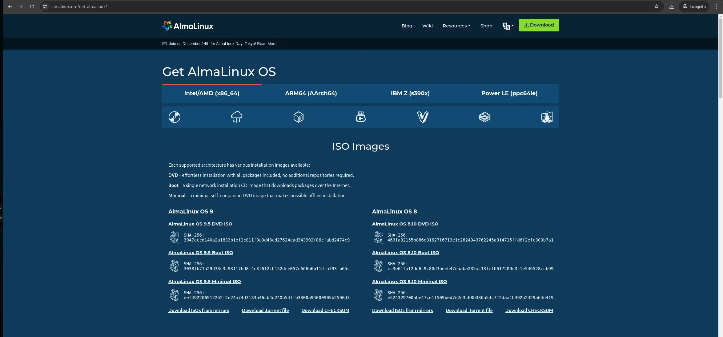The image size is (723, 337).
Task: Open the browser downloads icon
Action: point(672,6)
